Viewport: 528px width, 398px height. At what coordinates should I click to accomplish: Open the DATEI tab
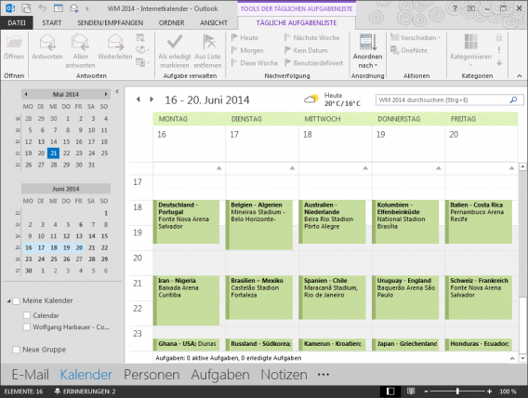(x=17, y=22)
